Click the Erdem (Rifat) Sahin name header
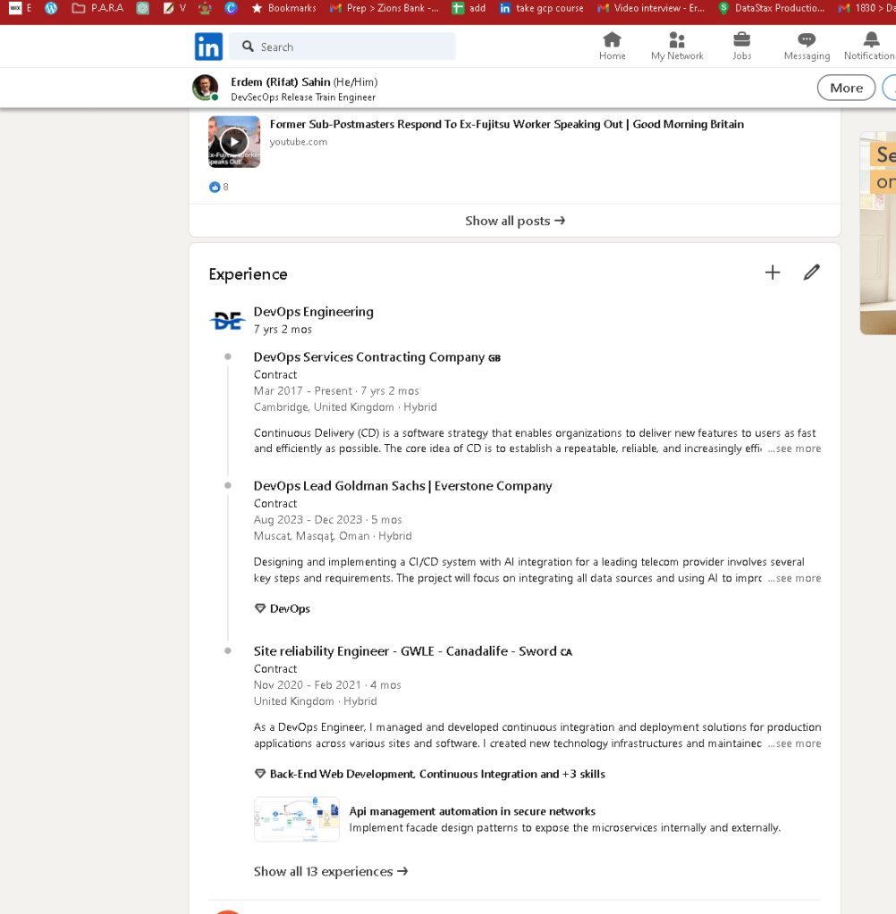This screenshot has height=914, width=896. 304,82
